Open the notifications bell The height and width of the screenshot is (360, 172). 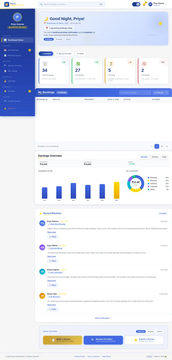tap(144, 4)
